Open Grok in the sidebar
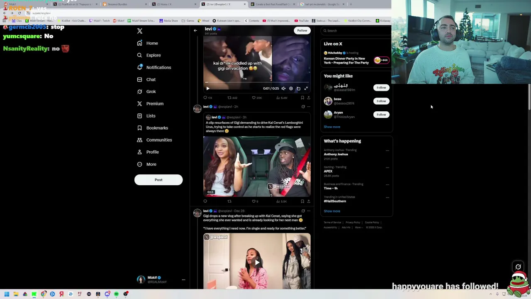 coord(146,91)
